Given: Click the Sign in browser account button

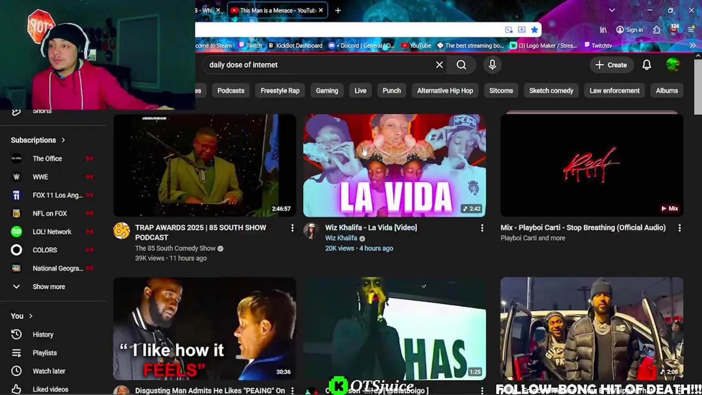Looking at the screenshot, I should coord(630,30).
